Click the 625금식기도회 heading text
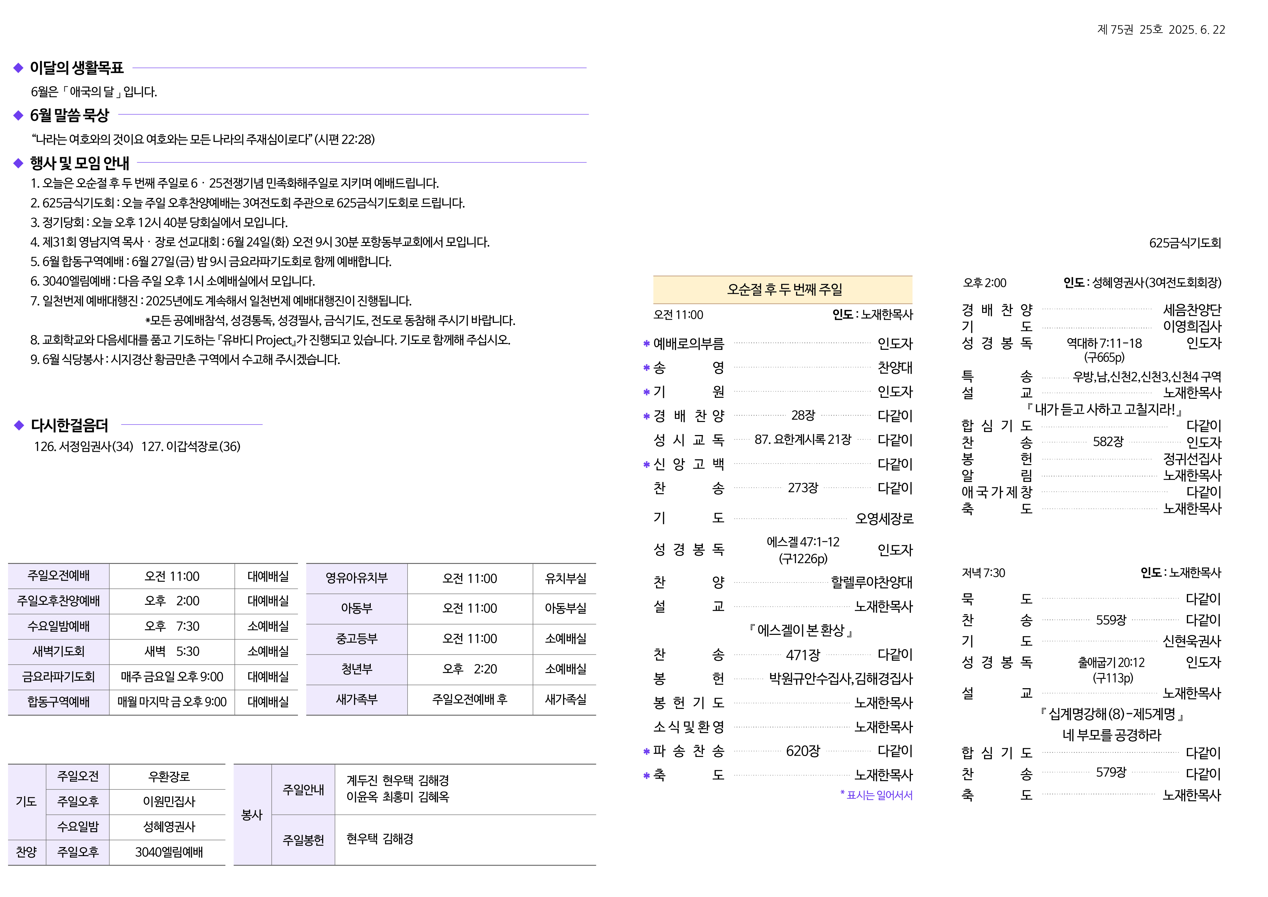This screenshot has height=897, width=1268. 1185,243
